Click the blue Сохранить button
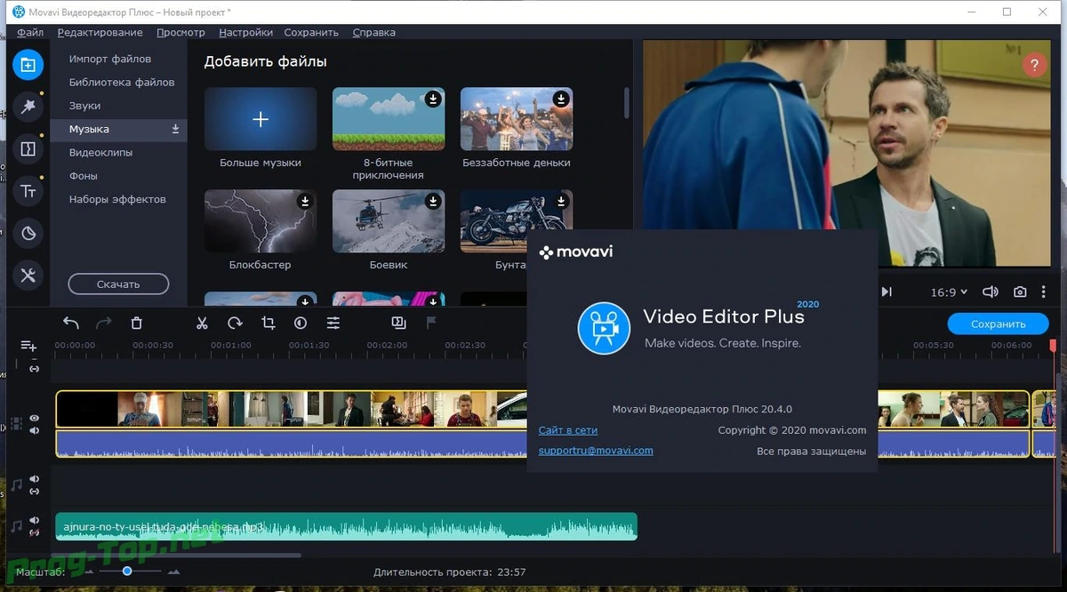 click(x=999, y=324)
